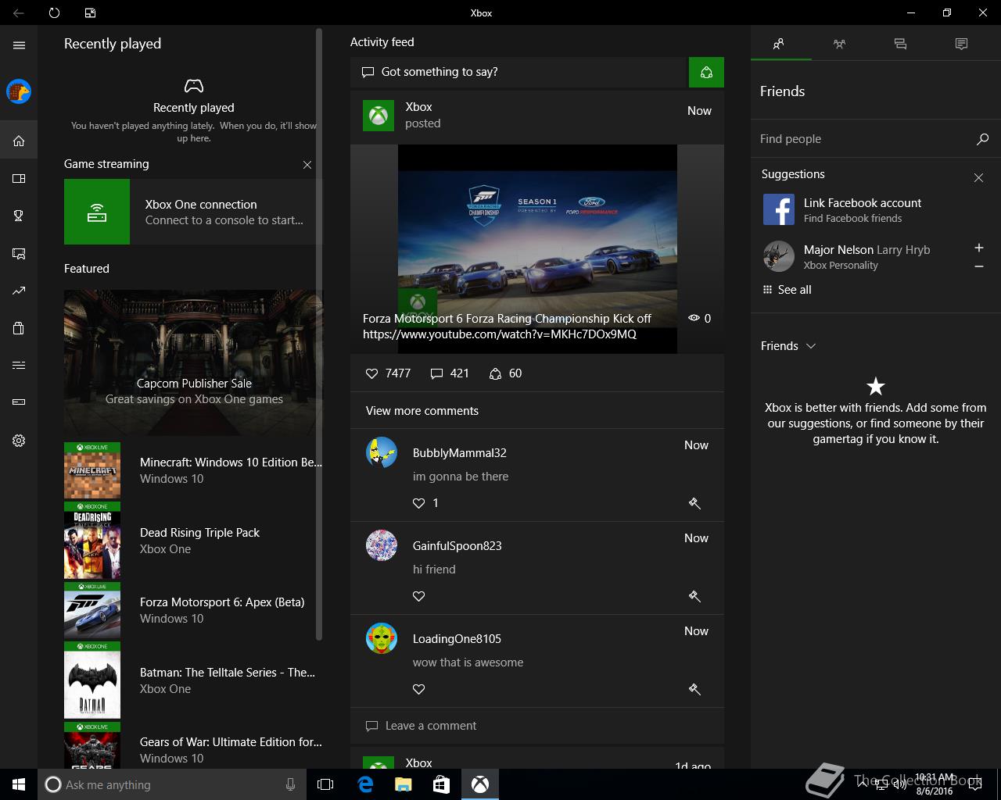Open OneGuide list icon in sidebar
This screenshot has width=1001, height=800.
[x=19, y=365]
